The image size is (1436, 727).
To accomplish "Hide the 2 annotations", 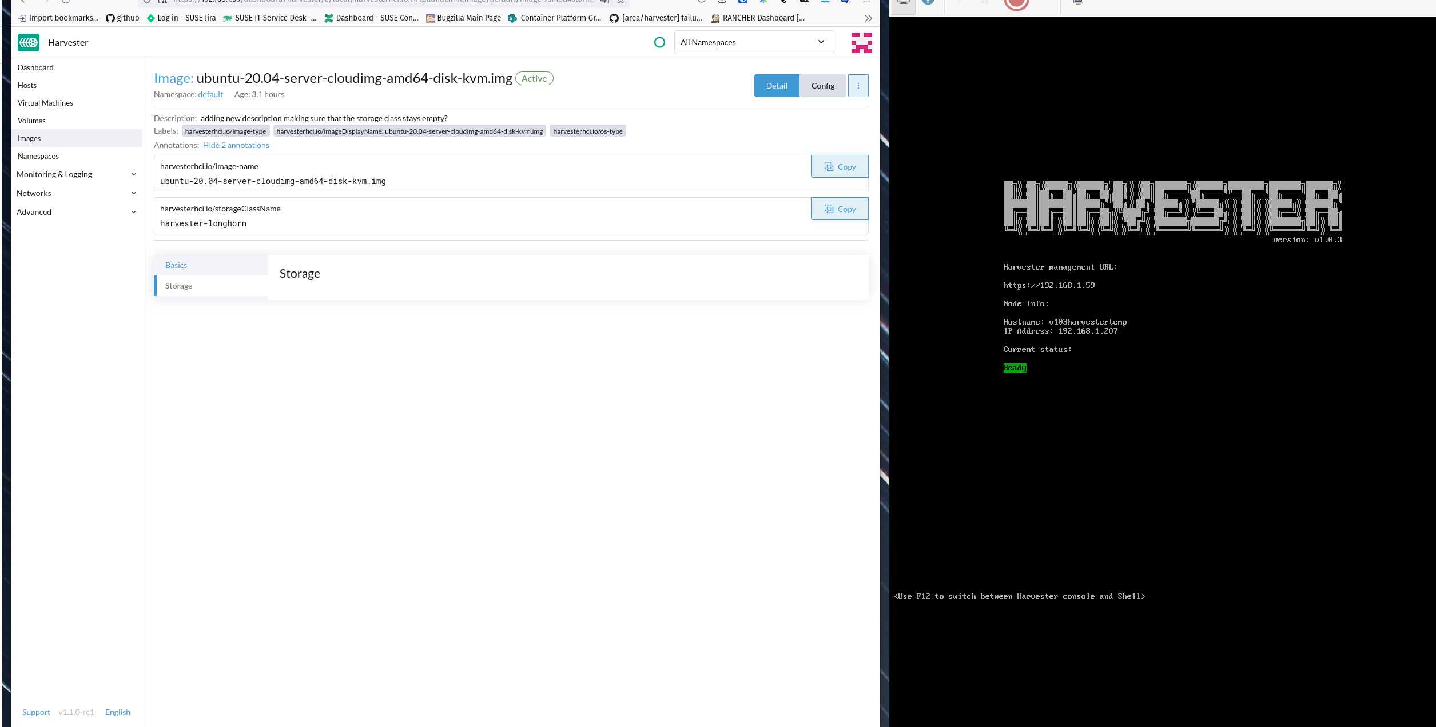I will pos(236,145).
